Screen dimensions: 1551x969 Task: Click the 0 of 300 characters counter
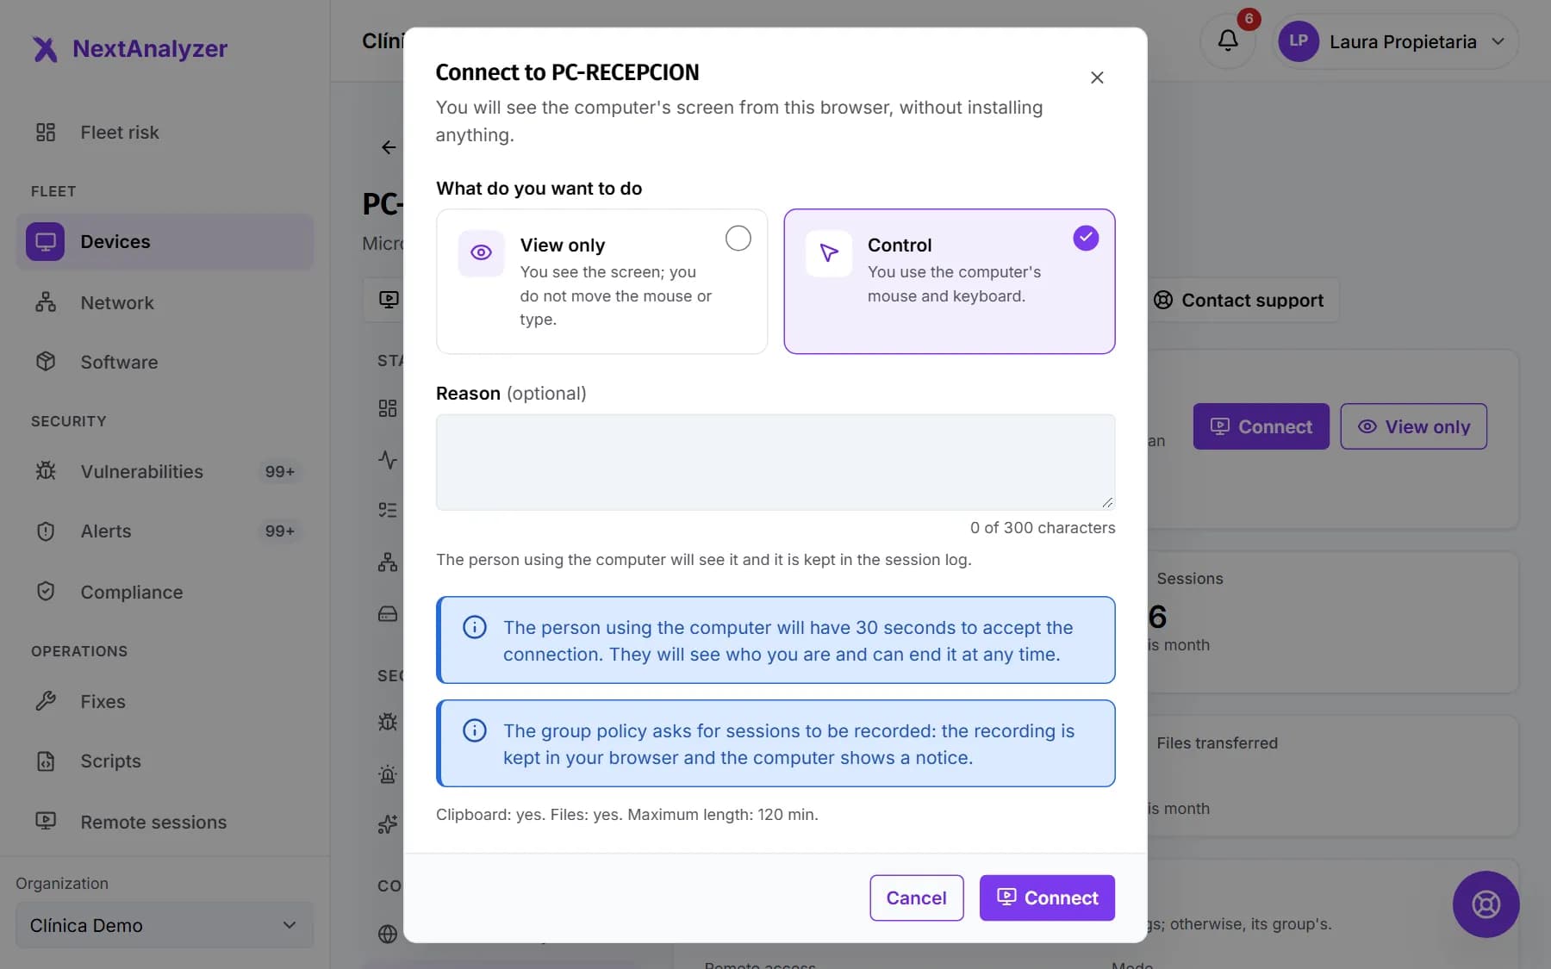pos(1043,528)
